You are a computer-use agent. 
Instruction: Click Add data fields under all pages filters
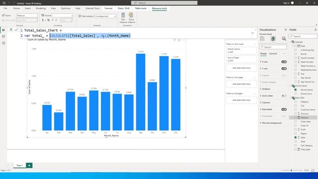(241, 100)
